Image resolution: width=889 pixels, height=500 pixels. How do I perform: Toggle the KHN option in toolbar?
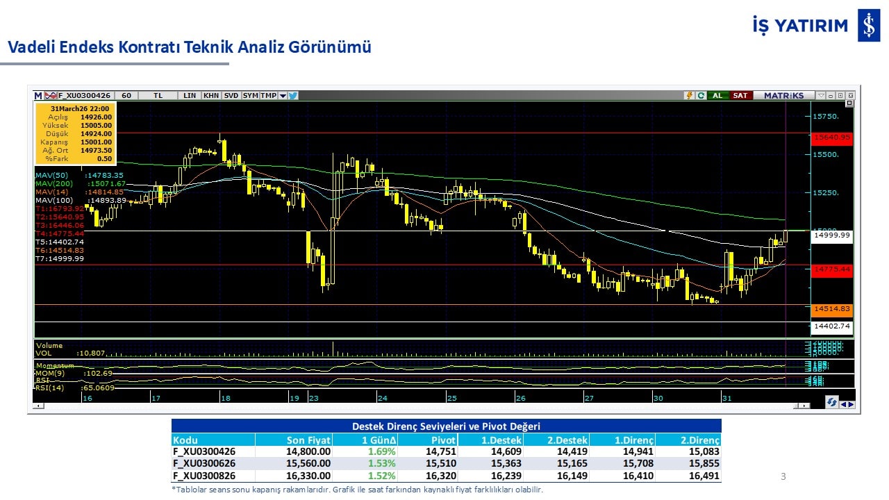tap(211, 96)
